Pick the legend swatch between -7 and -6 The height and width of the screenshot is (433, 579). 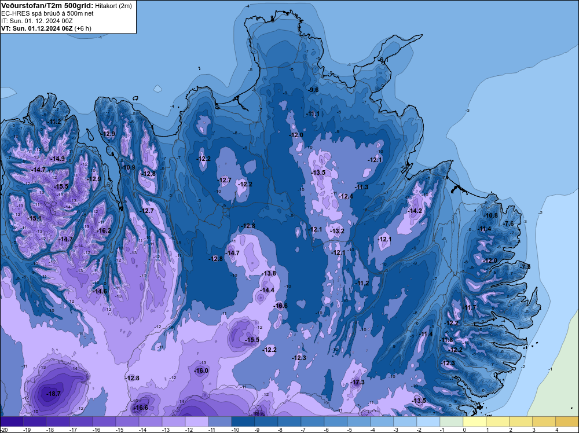pos(313,421)
